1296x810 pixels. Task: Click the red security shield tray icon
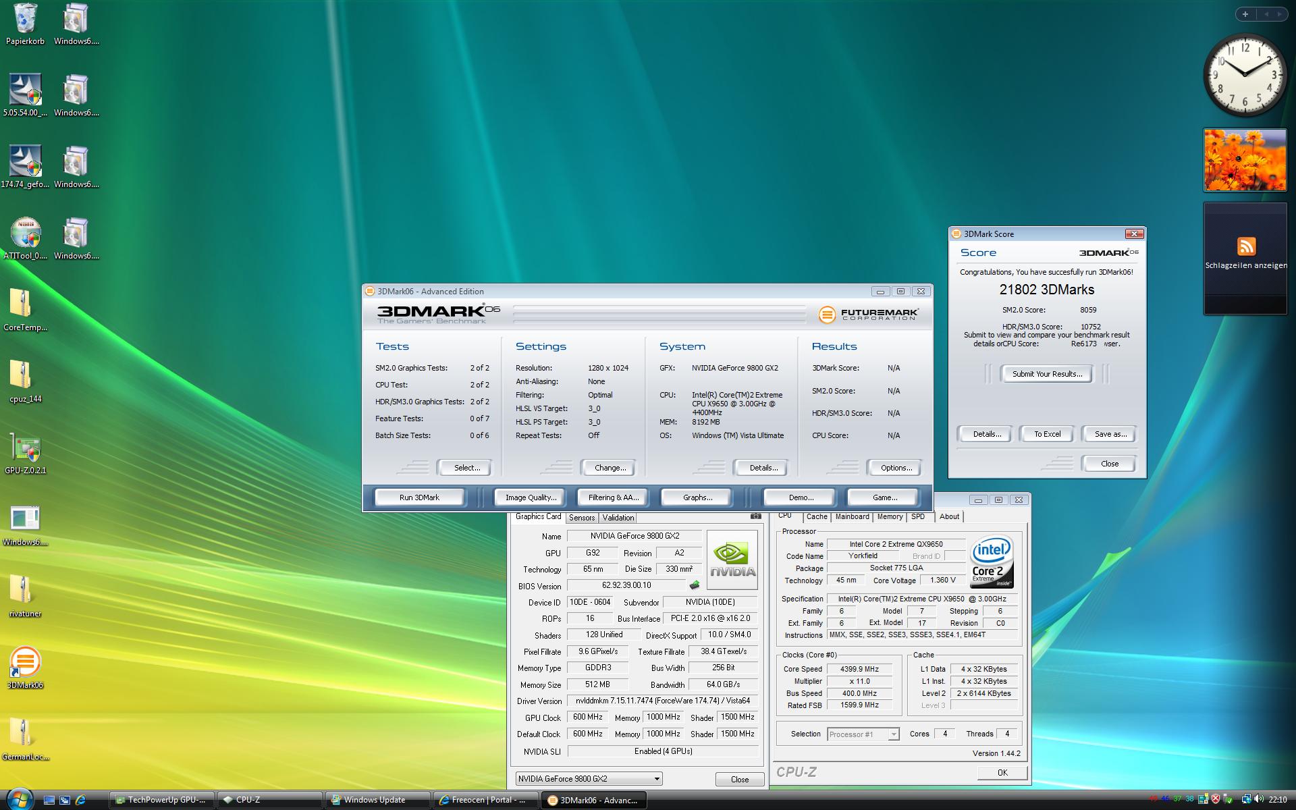coord(1216,800)
